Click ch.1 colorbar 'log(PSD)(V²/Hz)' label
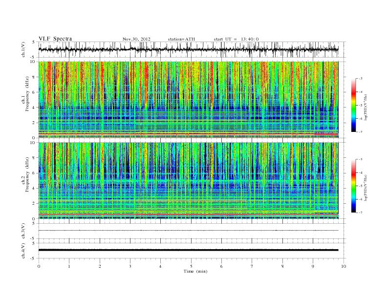This screenshot has height=299, width=387. click(x=365, y=107)
